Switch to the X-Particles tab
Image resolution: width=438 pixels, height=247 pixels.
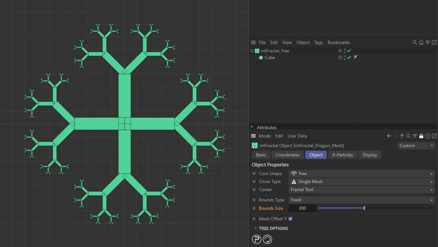point(342,155)
